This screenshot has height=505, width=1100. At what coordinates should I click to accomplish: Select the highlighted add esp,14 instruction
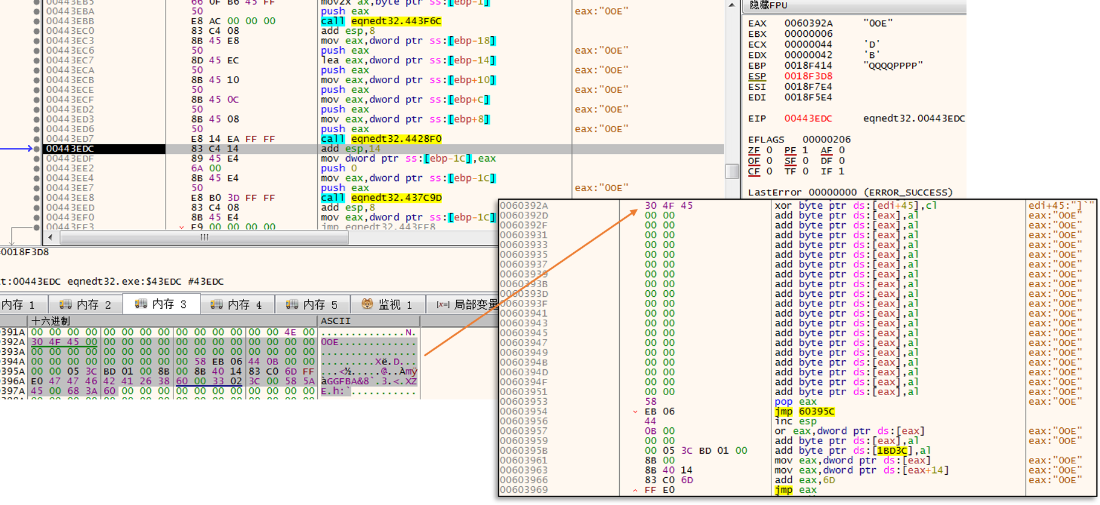tap(351, 148)
